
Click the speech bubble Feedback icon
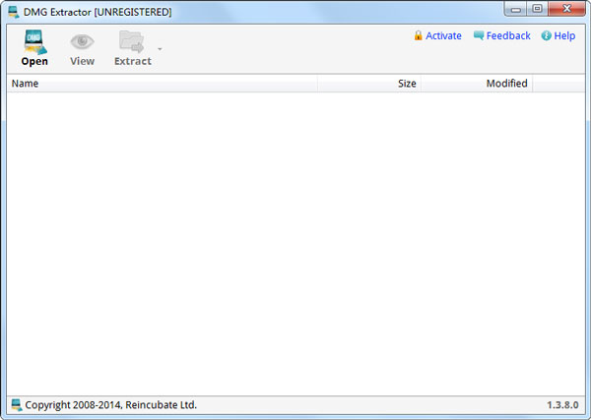479,35
